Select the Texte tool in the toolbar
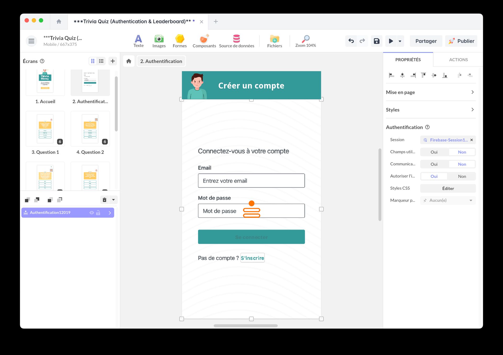This screenshot has width=503, height=355. tap(138, 41)
